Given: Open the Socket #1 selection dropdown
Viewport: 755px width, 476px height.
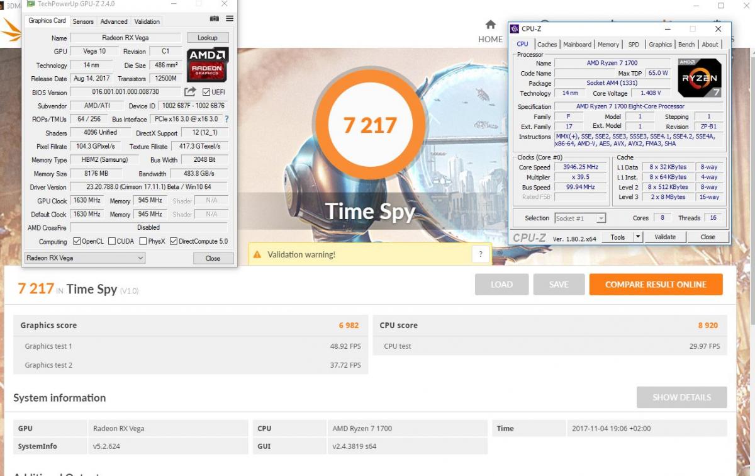Looking at the screenshot, I should tap(580, 218).
